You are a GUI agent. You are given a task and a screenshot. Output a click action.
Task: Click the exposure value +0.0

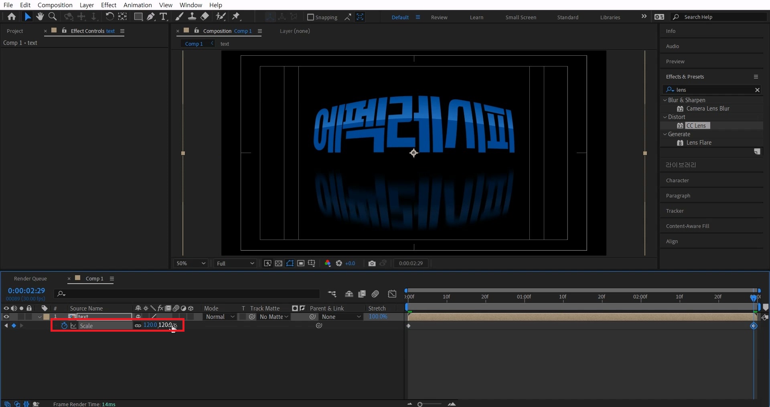tap(350, 263)
